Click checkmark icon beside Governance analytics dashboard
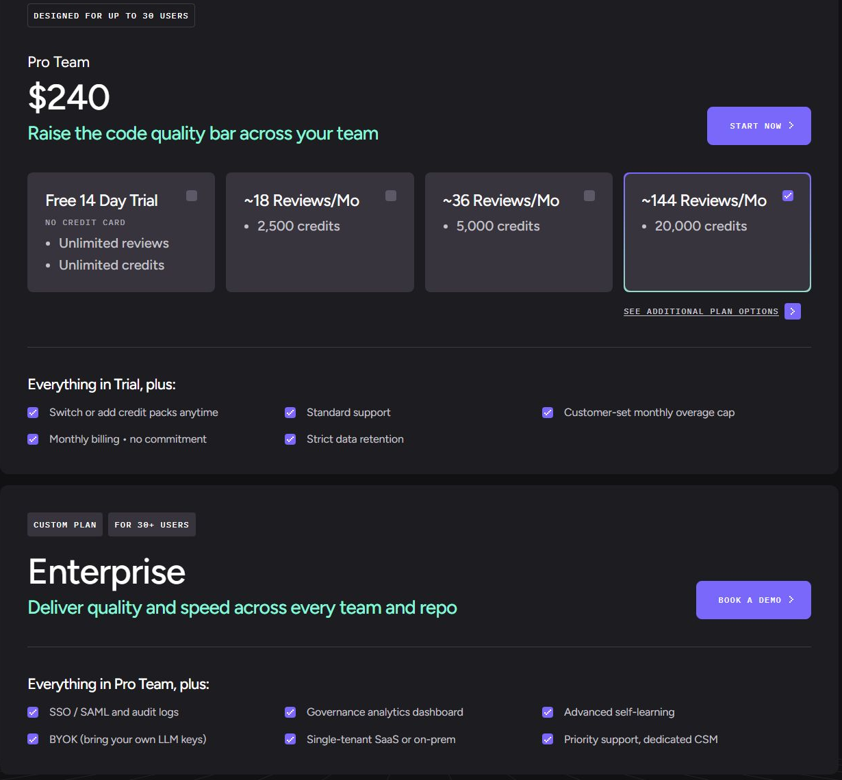The width and height of the screenshot is (842, 780). (290, 712)
